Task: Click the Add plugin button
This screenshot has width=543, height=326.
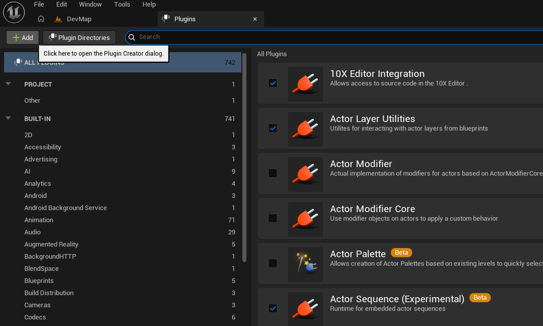Action: (x=22, y=37)
